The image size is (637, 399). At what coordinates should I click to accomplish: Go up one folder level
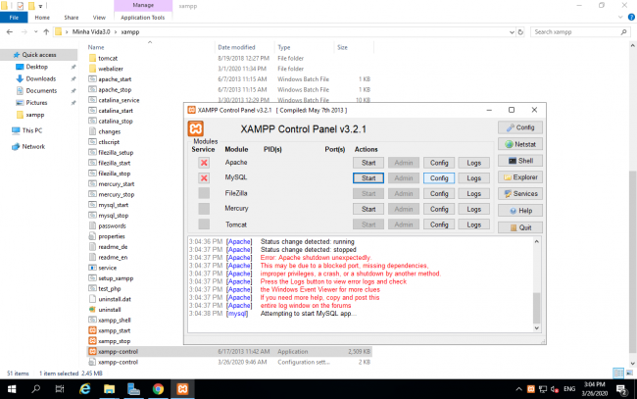click(x=46, y=31)
